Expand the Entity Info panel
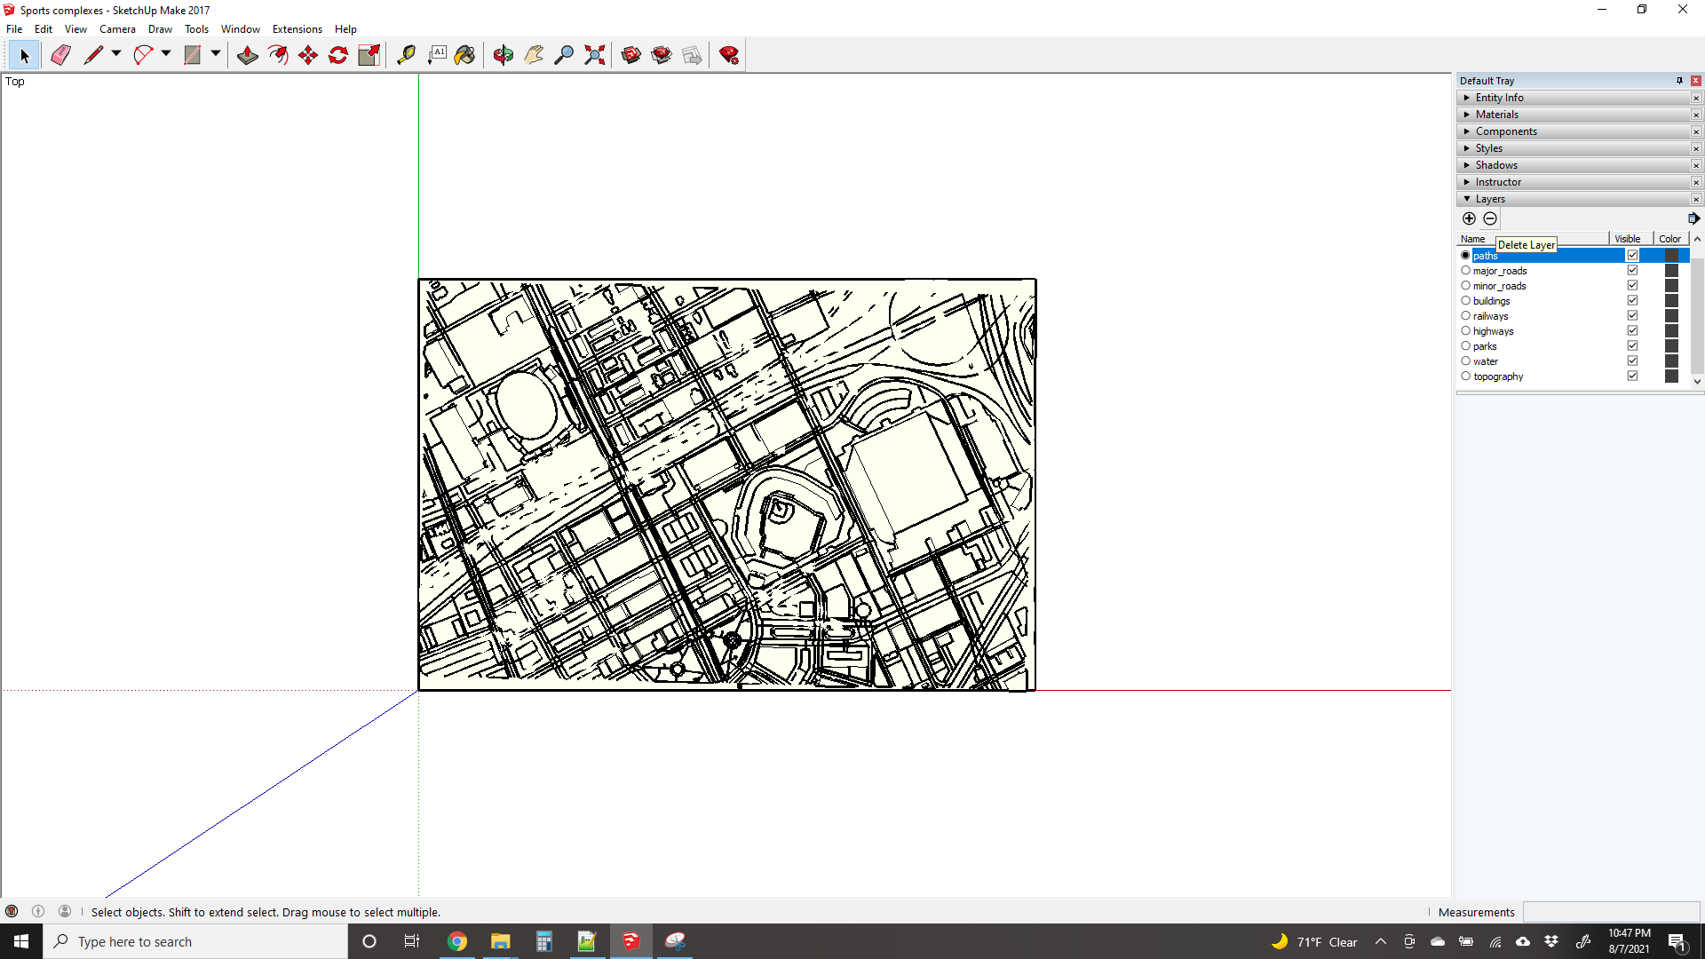1705x959 pixels. [x=1574, y=98]
